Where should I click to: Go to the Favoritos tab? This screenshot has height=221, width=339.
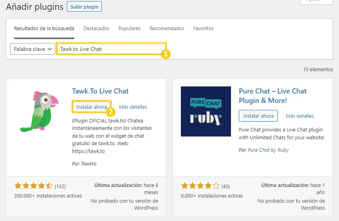pyautogui.click(x=203, y=28)
